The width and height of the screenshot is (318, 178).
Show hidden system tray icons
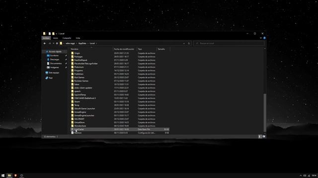pos(301,176)
